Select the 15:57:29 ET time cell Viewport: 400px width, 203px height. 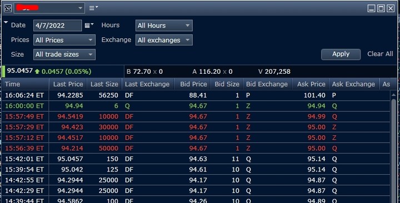pyautogui.click(x=26, y=127)
